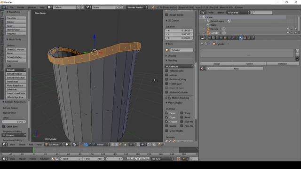Toggle Hidden Wire checkbox
The height and width of the screenshot is (169, 301).
pos(166,84)
